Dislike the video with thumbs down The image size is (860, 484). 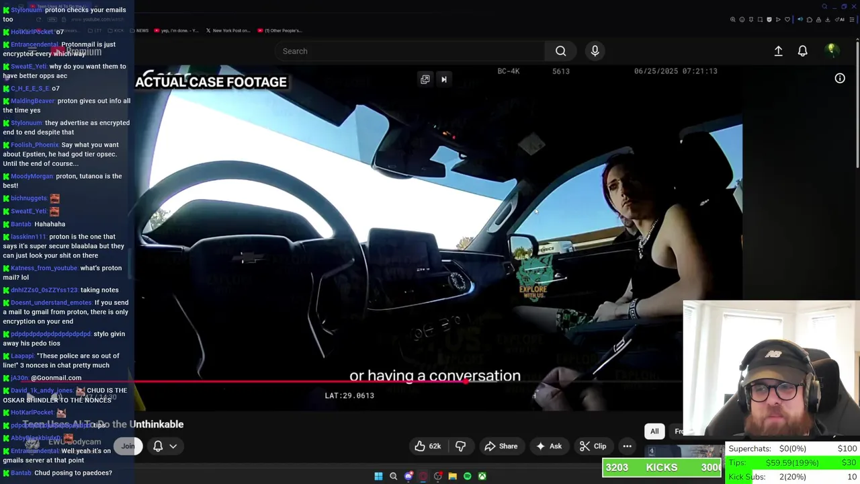click(460, 446)
